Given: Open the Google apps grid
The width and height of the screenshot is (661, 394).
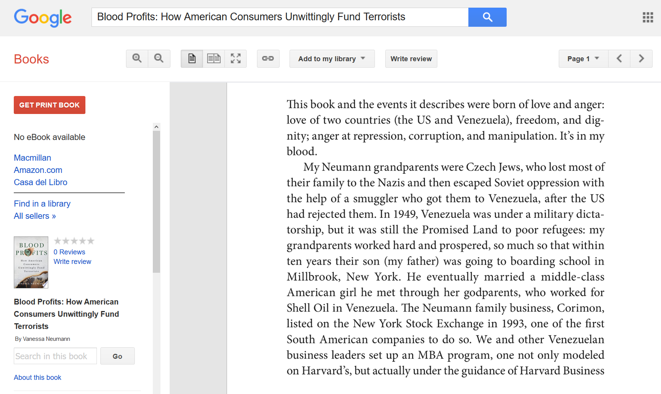Looking at the screenshot, I should pyautogui.click(x=648, y=17).
